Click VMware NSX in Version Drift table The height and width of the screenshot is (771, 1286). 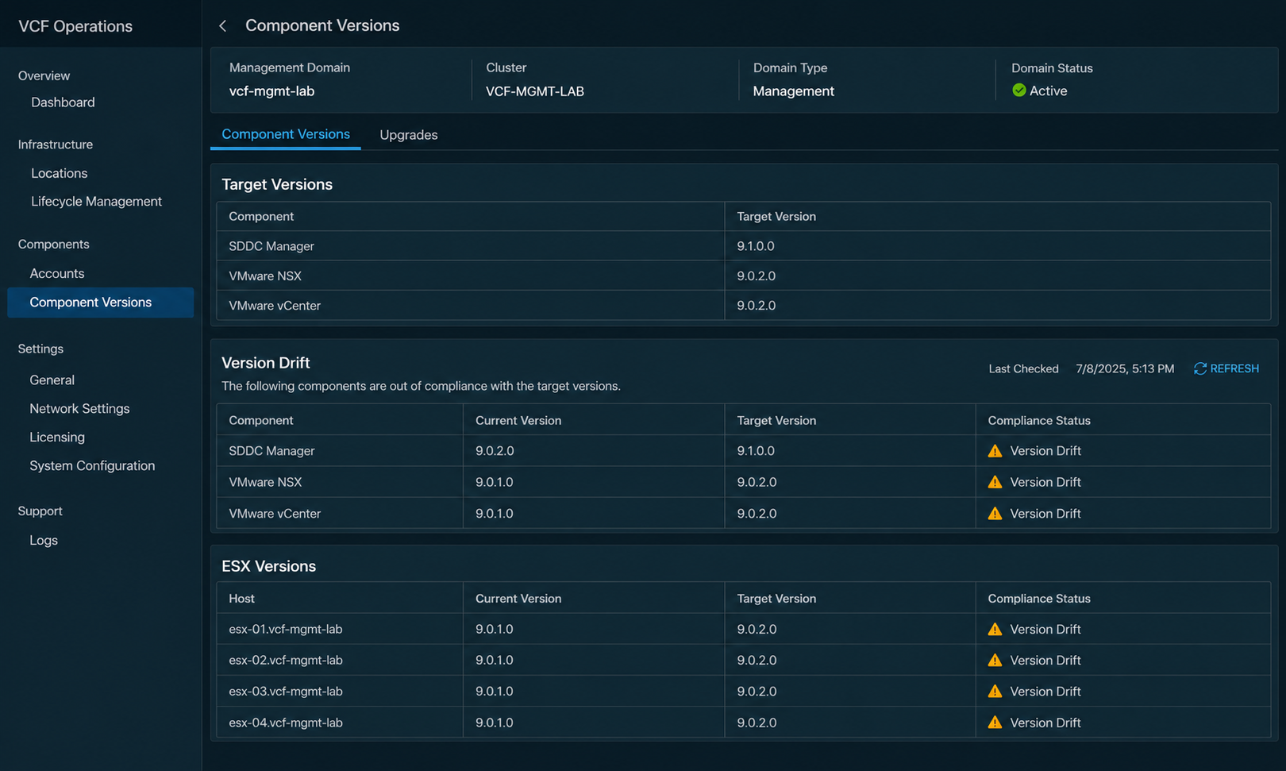265,482
